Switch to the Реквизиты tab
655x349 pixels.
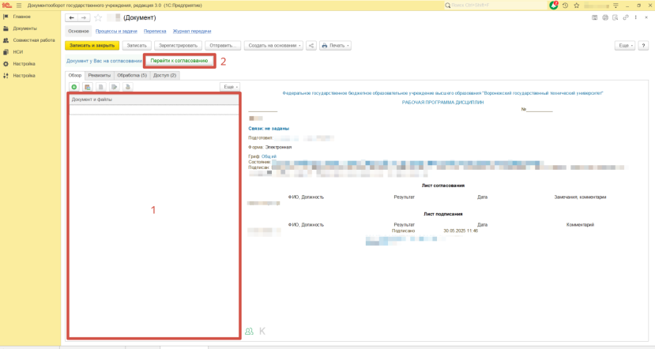pyautogui.click(x=100, y=75)
